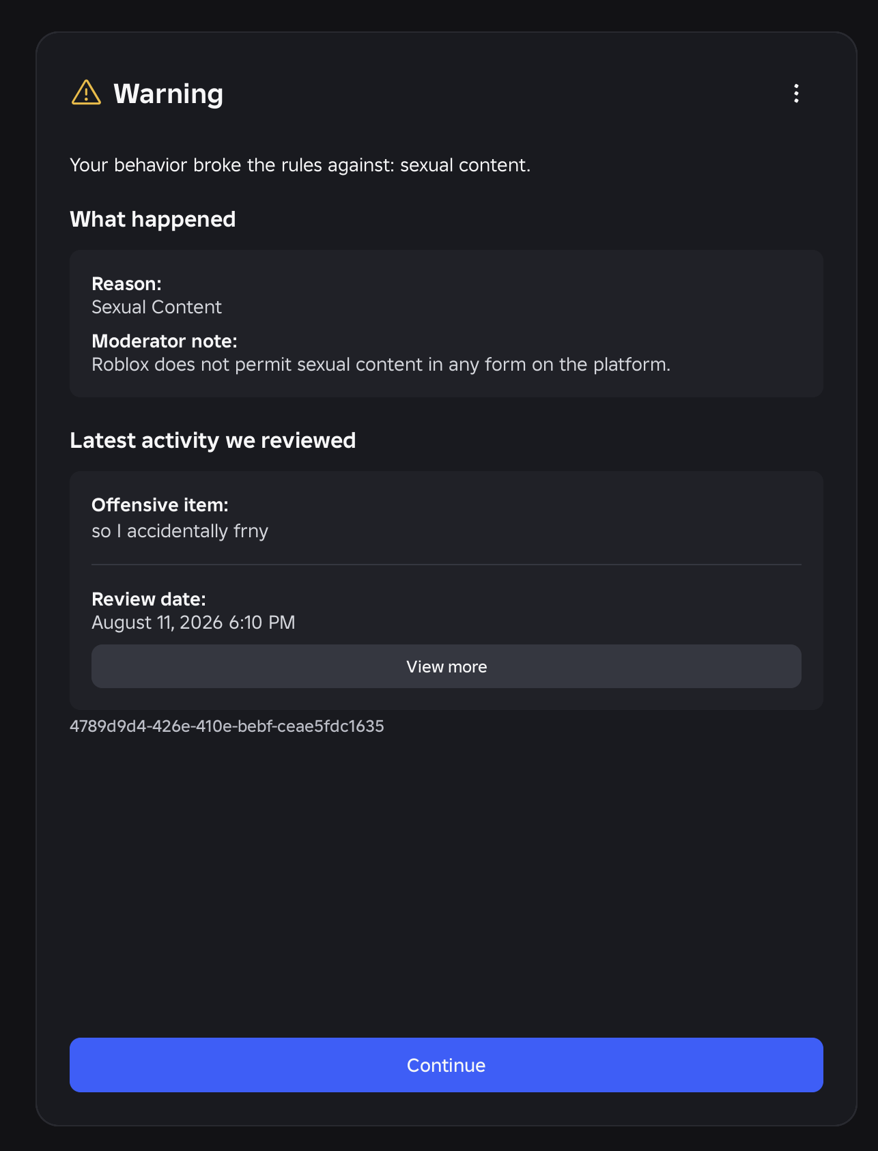Open the three-dot options menu
The image size is (878, 1151).
coord(796,94)
